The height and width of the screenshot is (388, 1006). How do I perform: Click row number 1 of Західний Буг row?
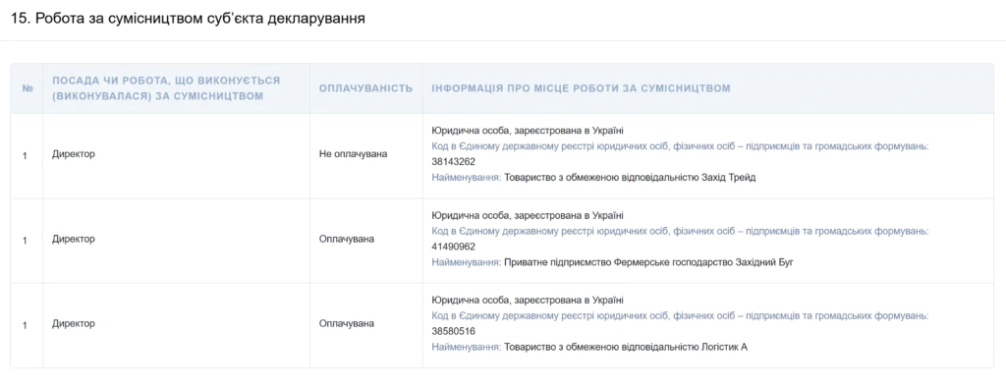tap(25, 240)
